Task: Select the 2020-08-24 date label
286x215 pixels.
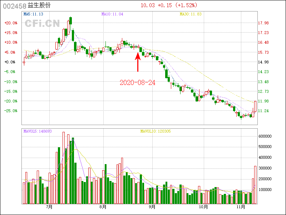Action: pos(138,82)
